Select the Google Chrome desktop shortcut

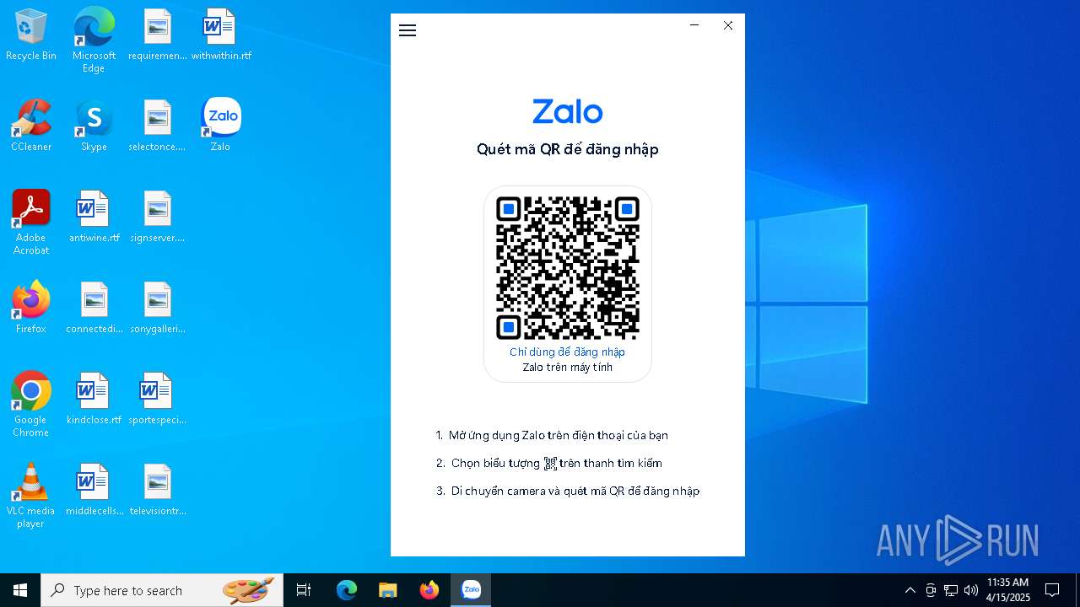point(31,405)
